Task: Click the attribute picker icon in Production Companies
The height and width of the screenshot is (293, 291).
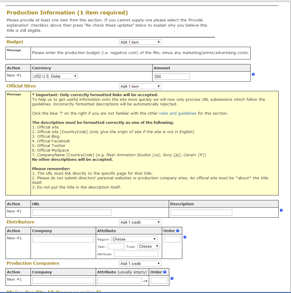Action: (145, 281)
